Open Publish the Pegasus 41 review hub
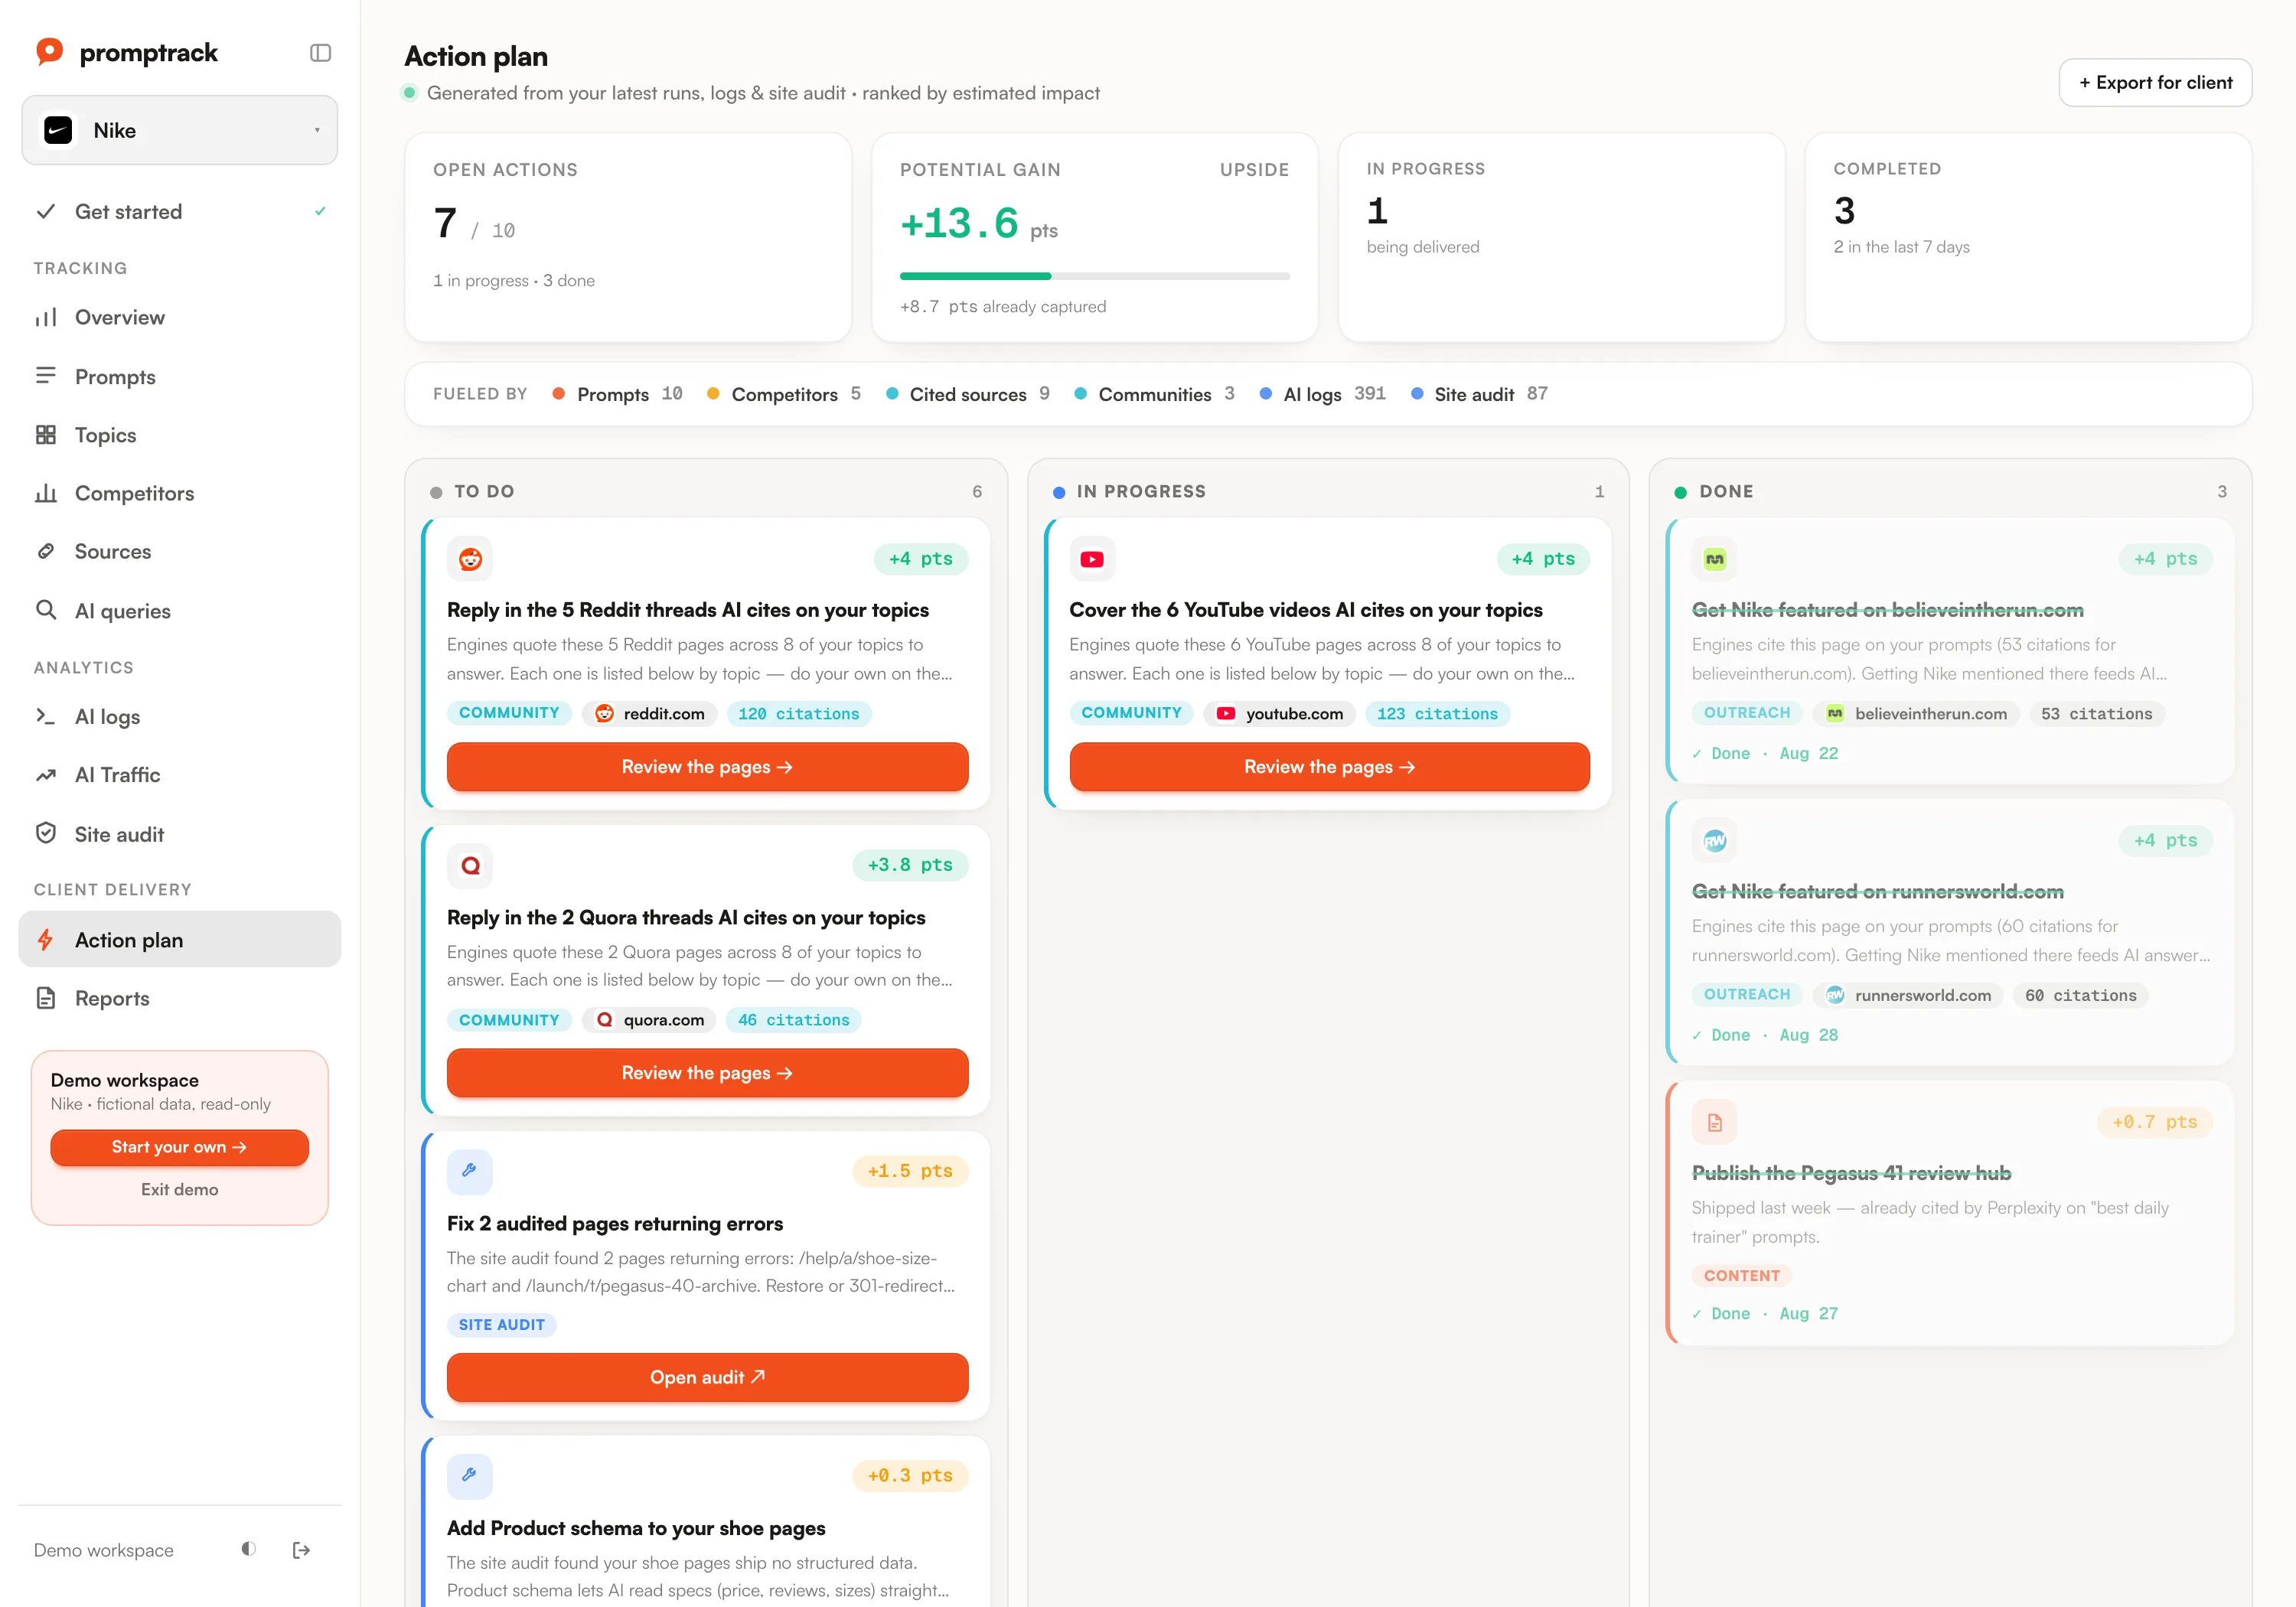 1851,1173
